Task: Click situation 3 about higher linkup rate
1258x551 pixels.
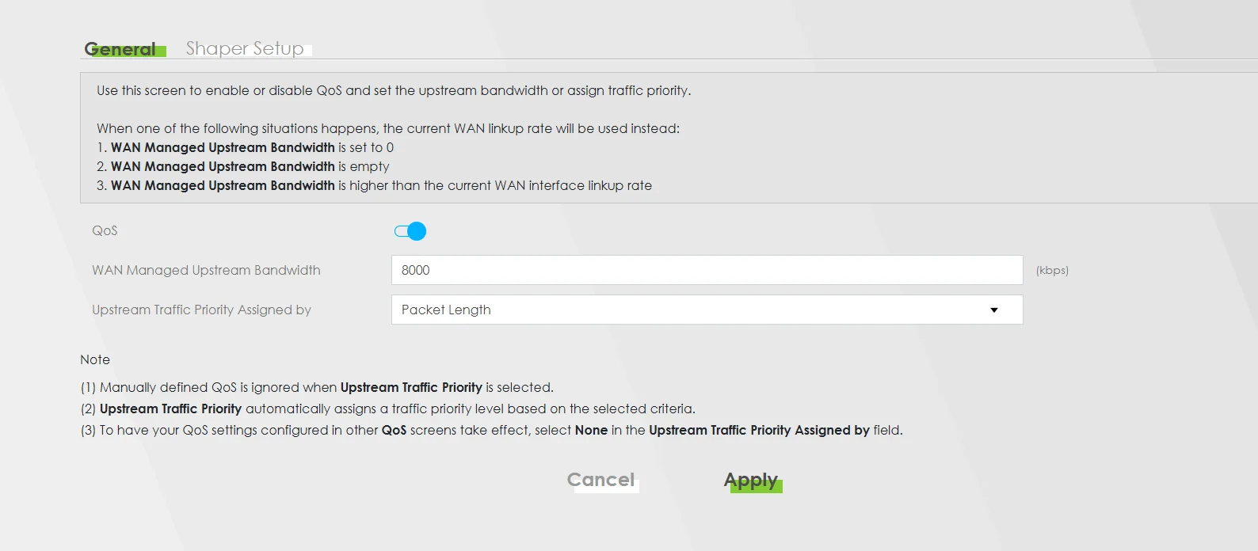Action: (x=374, y=186)
